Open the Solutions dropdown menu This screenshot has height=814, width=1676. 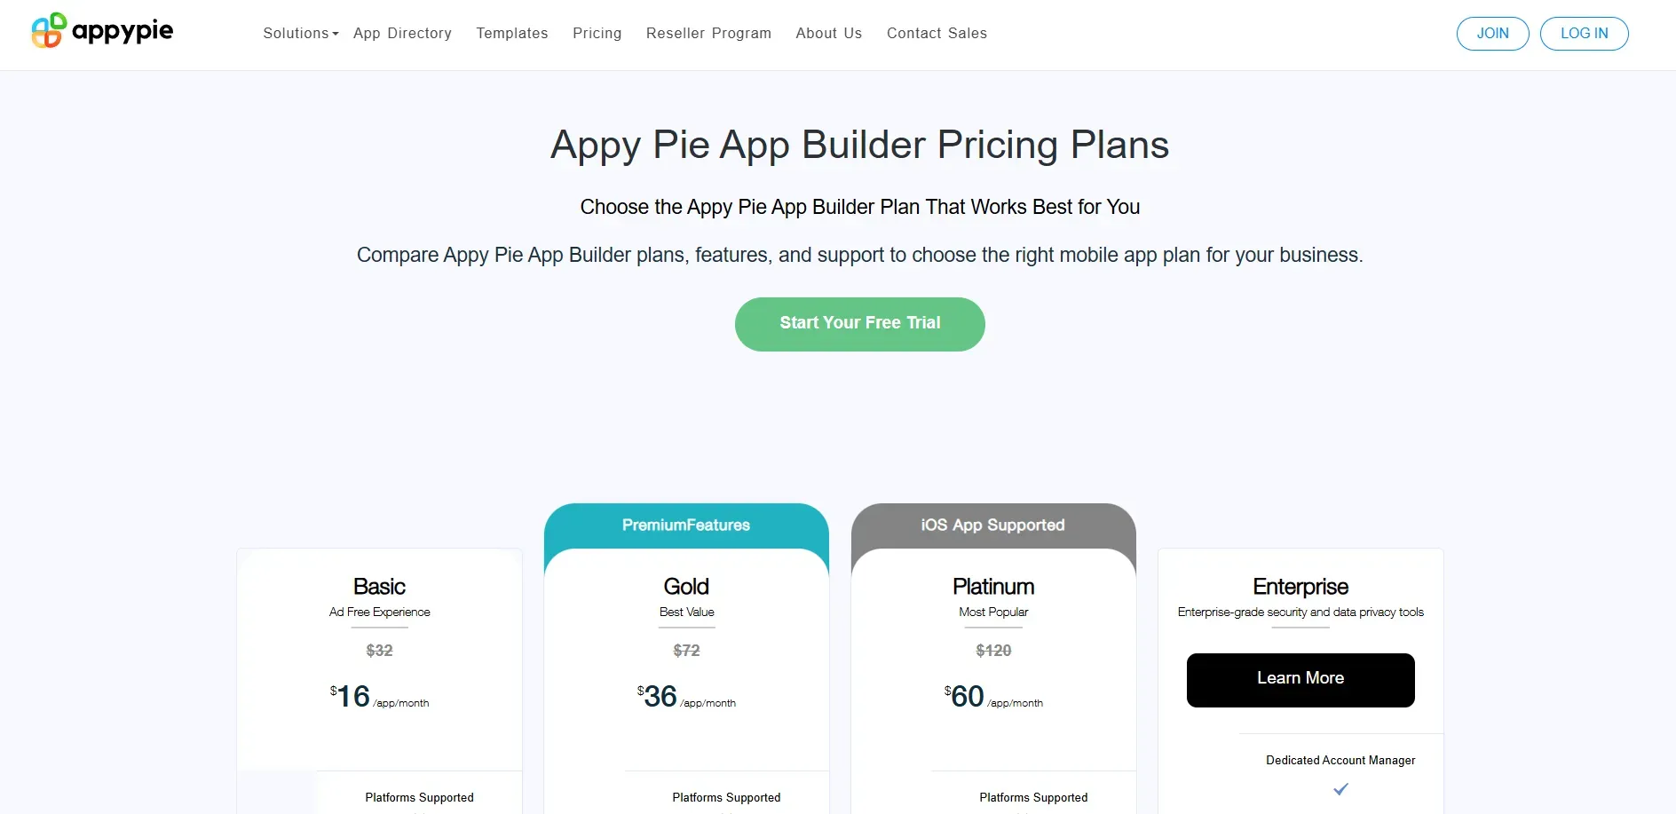click(x=295, y=33)
